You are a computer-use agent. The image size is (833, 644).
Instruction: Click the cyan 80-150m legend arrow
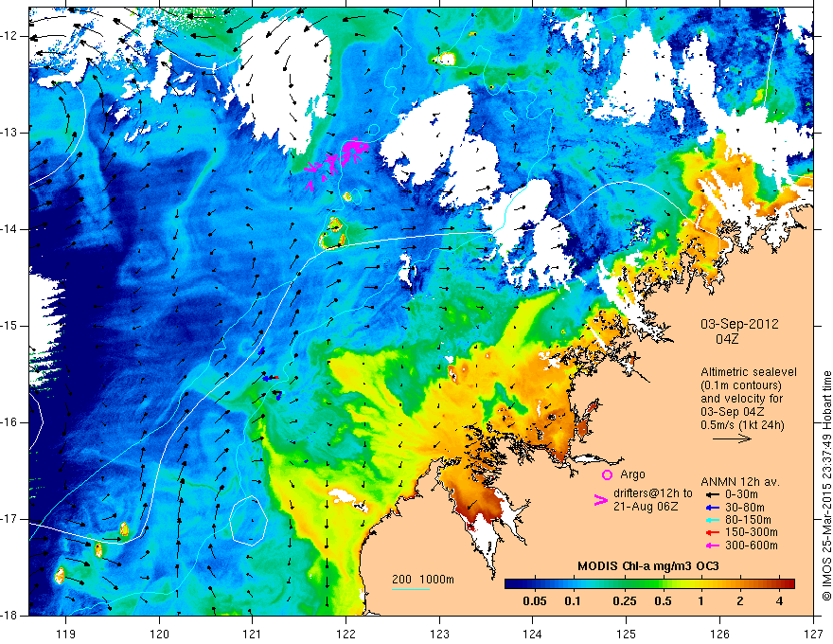click(x=713, y=520)
